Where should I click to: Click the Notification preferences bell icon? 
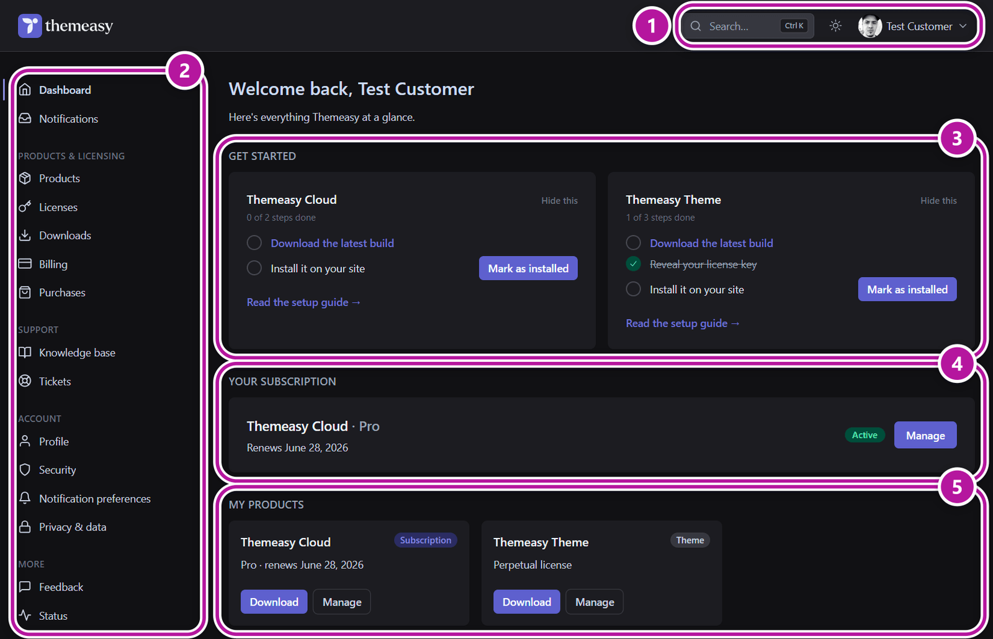(x=25, y=498)
